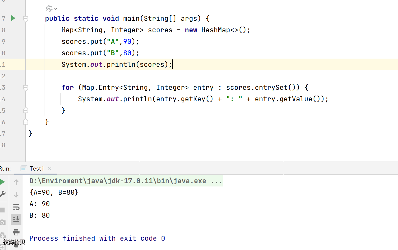Image resolution: width=398 pixels, height=250 pixels.
Task: Navigate down the stack trace arrow
Action: point(16,194)
